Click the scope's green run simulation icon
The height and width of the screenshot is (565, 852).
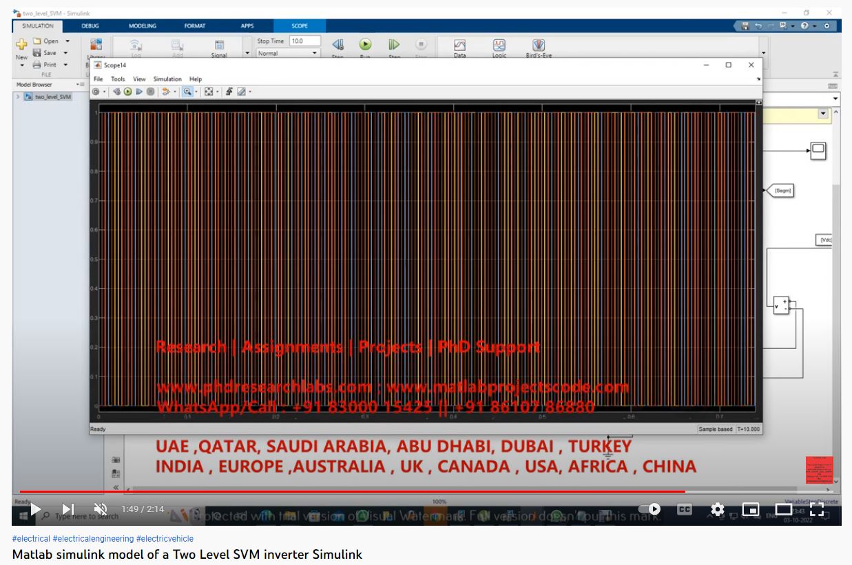point(127,92)
